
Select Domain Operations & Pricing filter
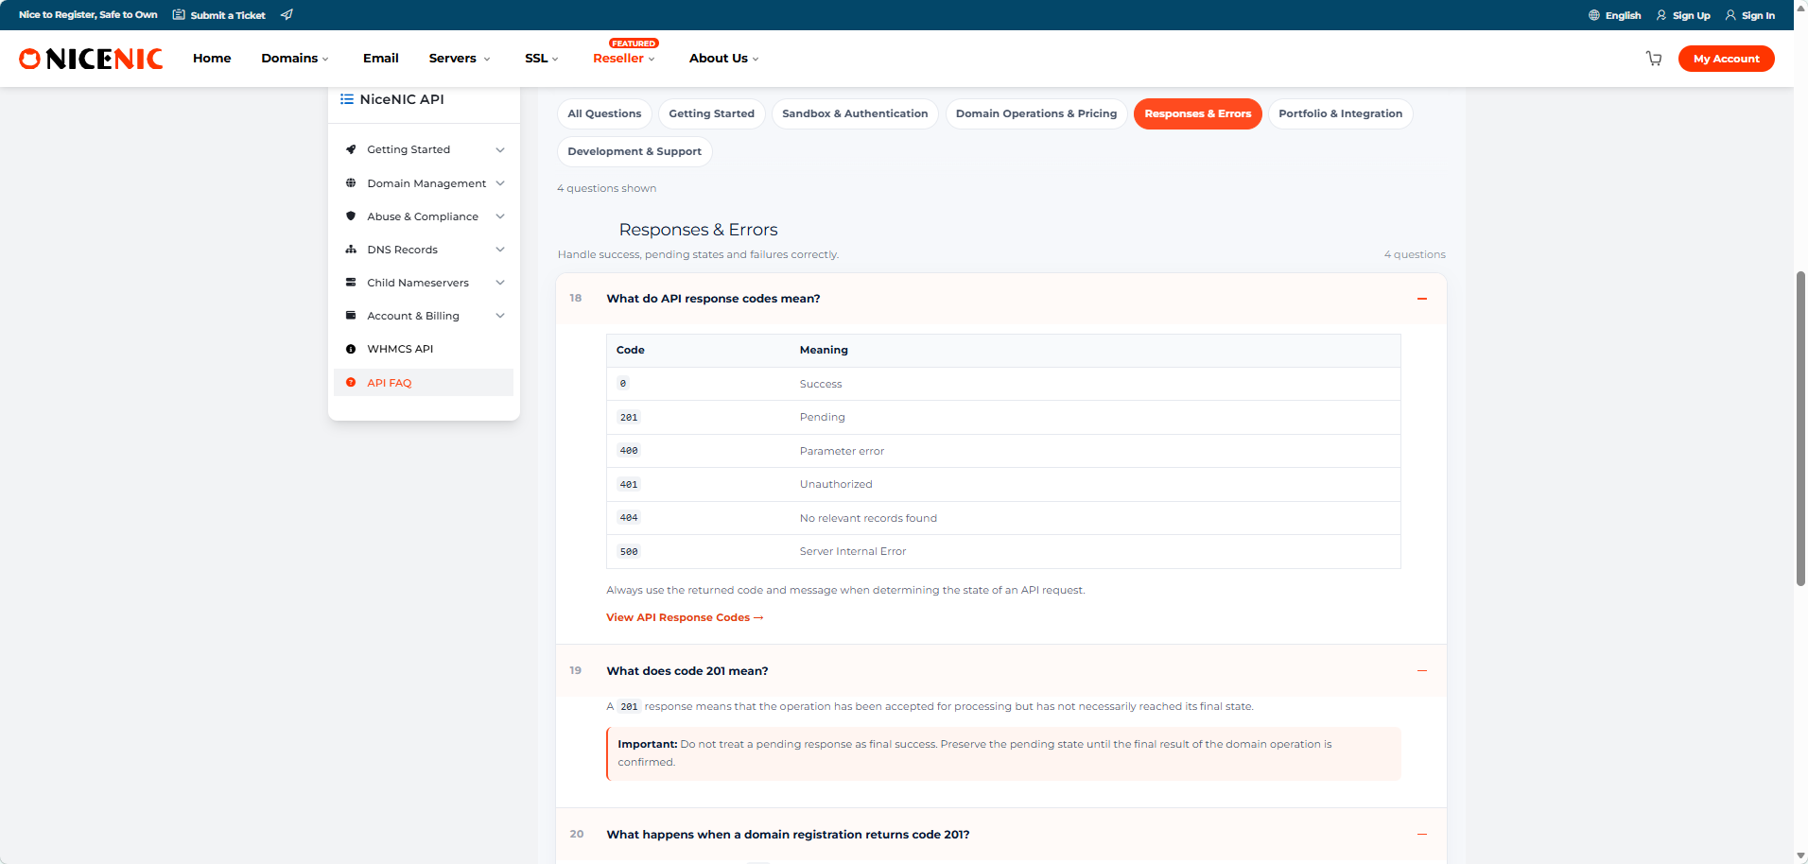tap(1036, 113)
